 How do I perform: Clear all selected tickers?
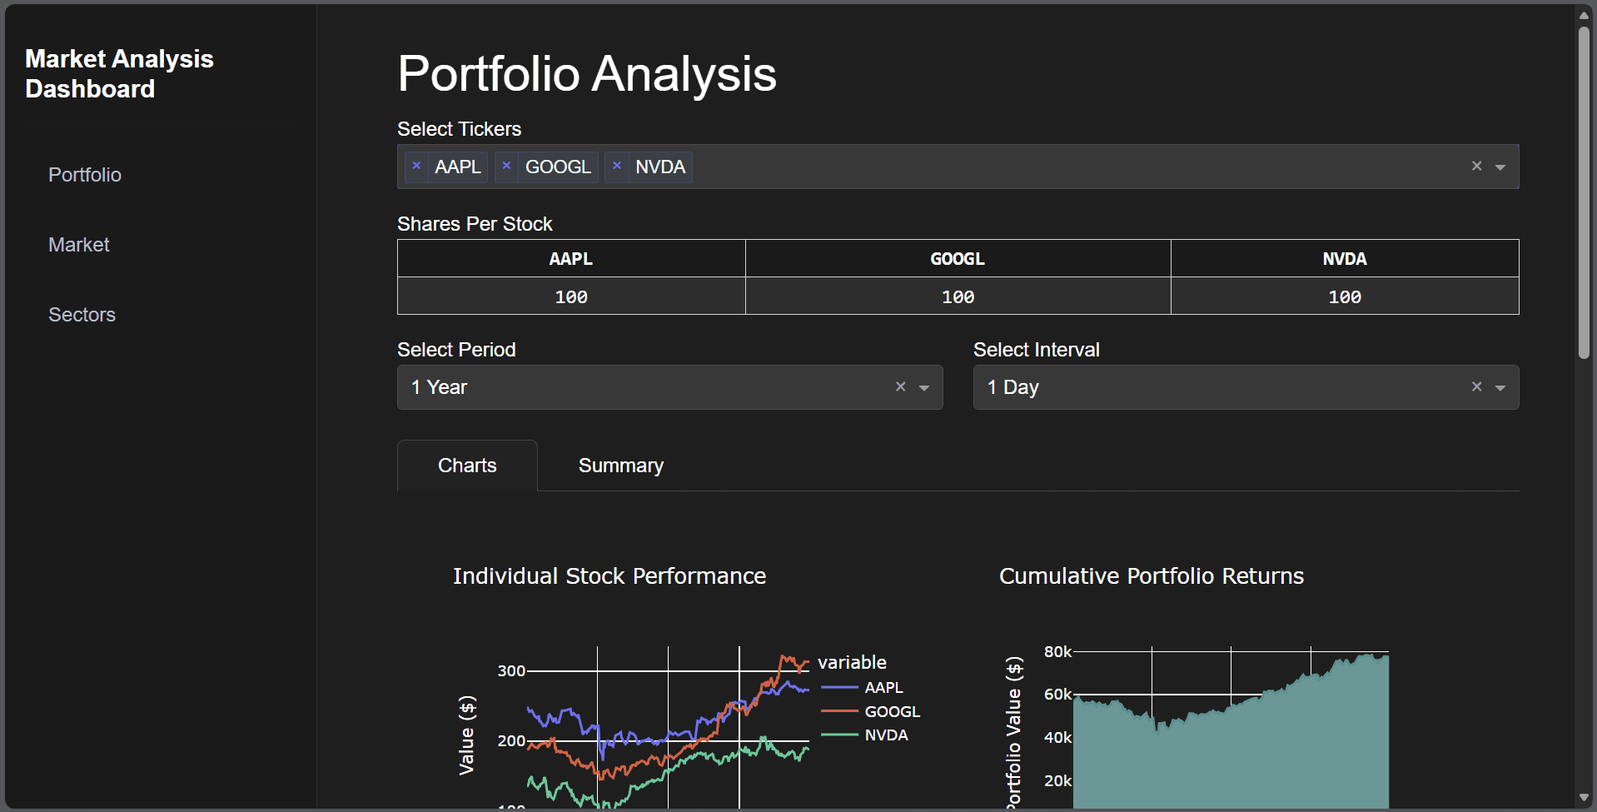pos(1476,166)
